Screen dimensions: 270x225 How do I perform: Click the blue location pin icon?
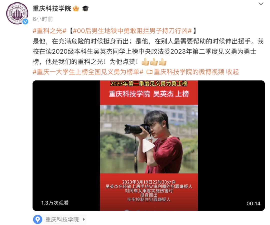37,220
